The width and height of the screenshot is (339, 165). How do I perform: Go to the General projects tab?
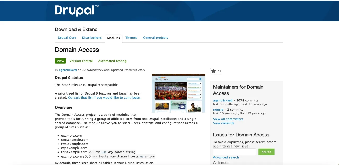point(155,38)
